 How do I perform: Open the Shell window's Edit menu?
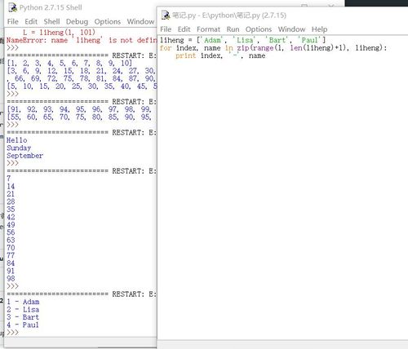[31, 21]
